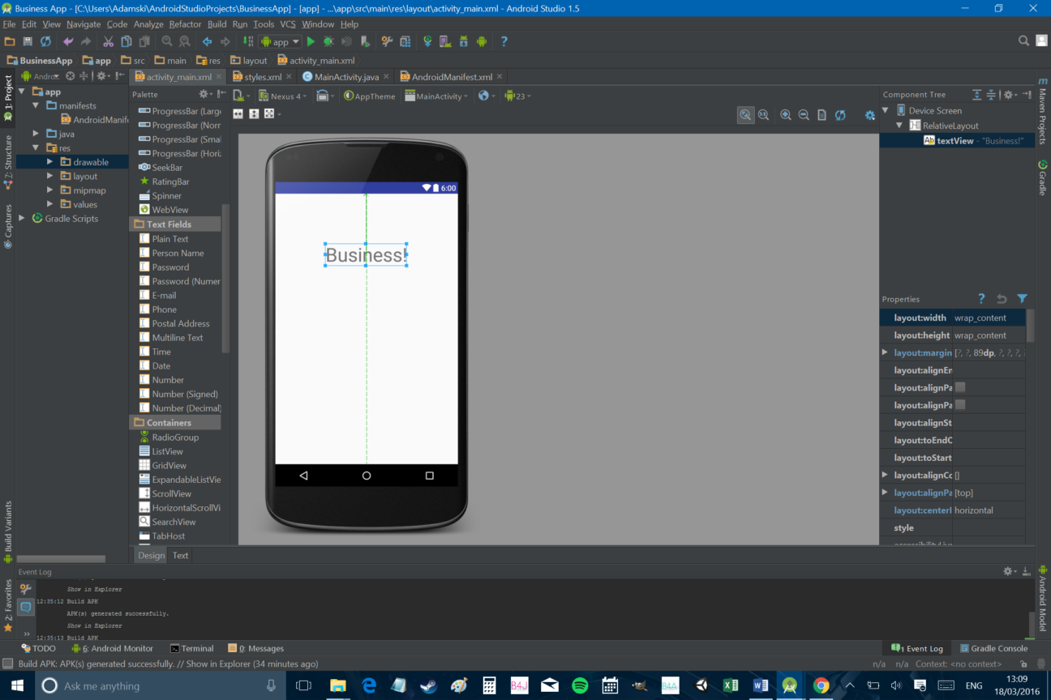1051x700 pixels.
Task: Expand the API level 23 dropdown
Action: 516,96
